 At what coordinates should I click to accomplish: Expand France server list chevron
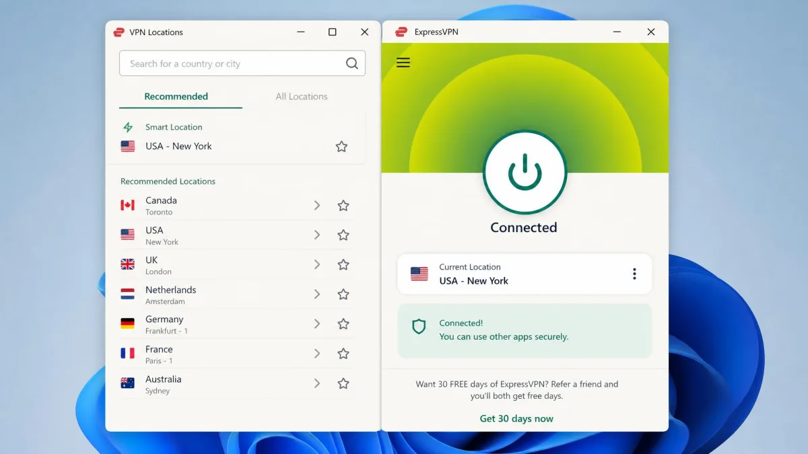coord(317,354)
